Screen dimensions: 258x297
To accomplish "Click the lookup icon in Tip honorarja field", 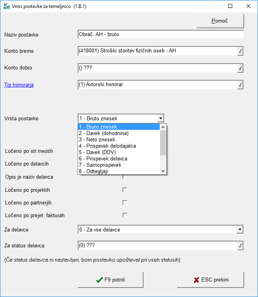I will 240,85.
